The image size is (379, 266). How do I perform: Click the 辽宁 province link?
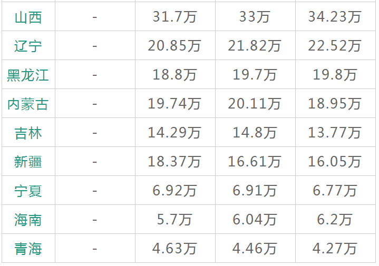28,46
